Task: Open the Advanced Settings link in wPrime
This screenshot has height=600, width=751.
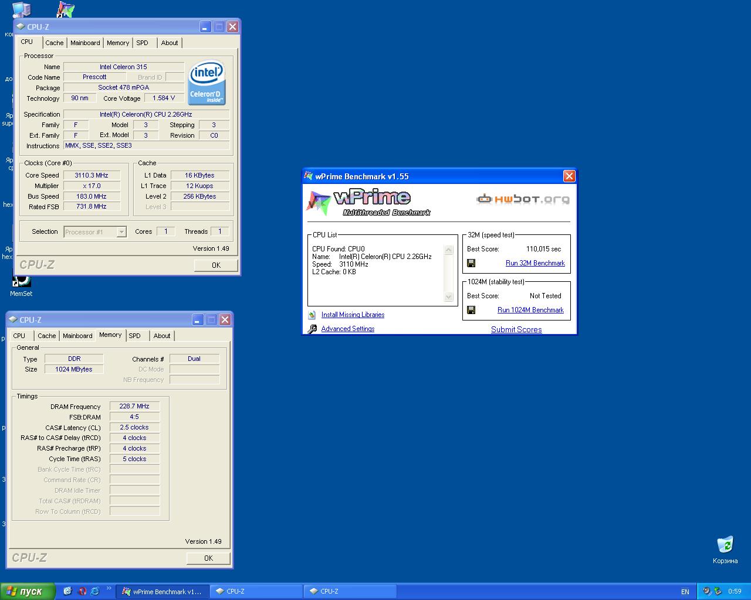Action: coord(348,329)
